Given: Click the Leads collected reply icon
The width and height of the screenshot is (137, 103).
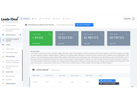Looking at the screenshot, I should (3, 53).
